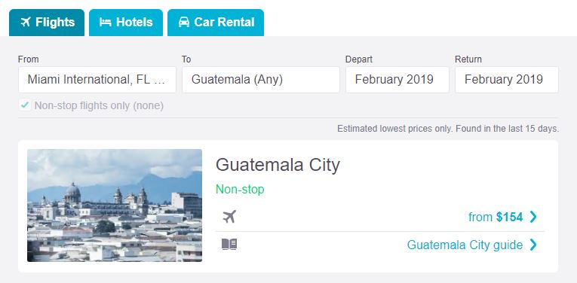Click the airplane icon on Flights tab
Screen dimensions: 577x283
[26, 23]
